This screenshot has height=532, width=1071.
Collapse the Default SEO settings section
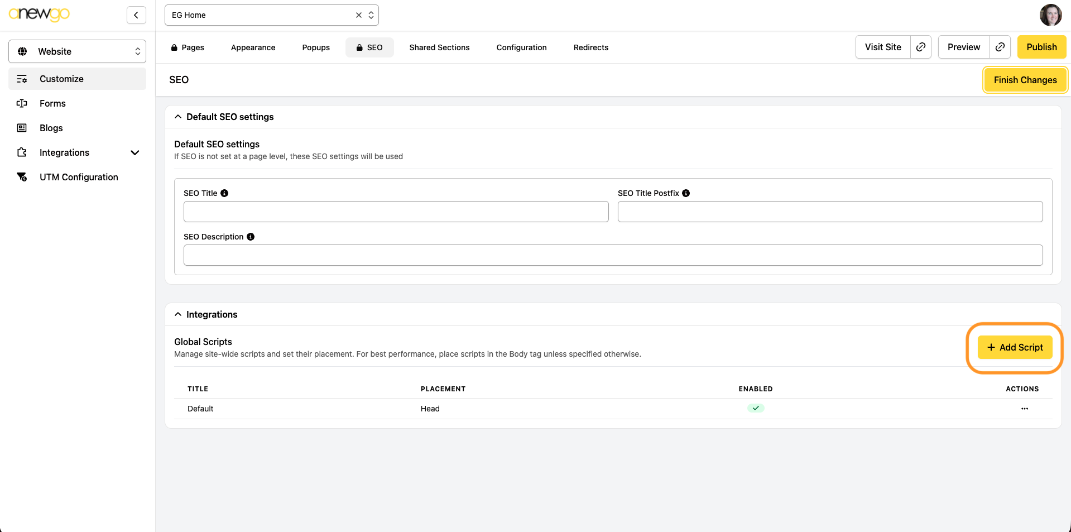(x=178, y=117)
